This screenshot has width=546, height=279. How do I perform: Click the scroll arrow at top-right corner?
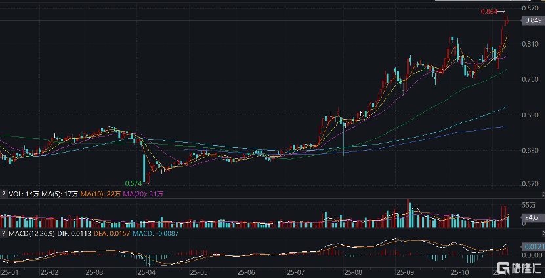click(x=543, y=3)
